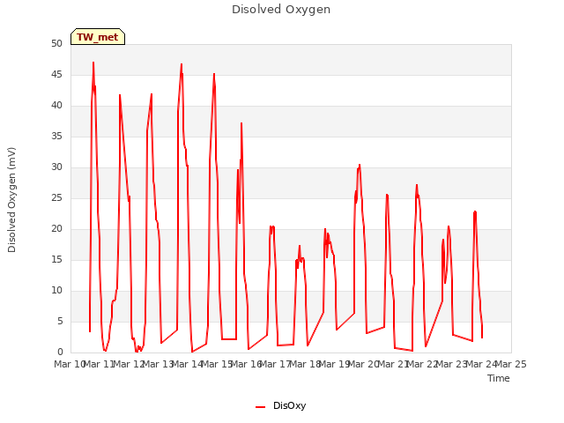
Task: Click the 35 y-axis value
Action: tap(56, 136)
